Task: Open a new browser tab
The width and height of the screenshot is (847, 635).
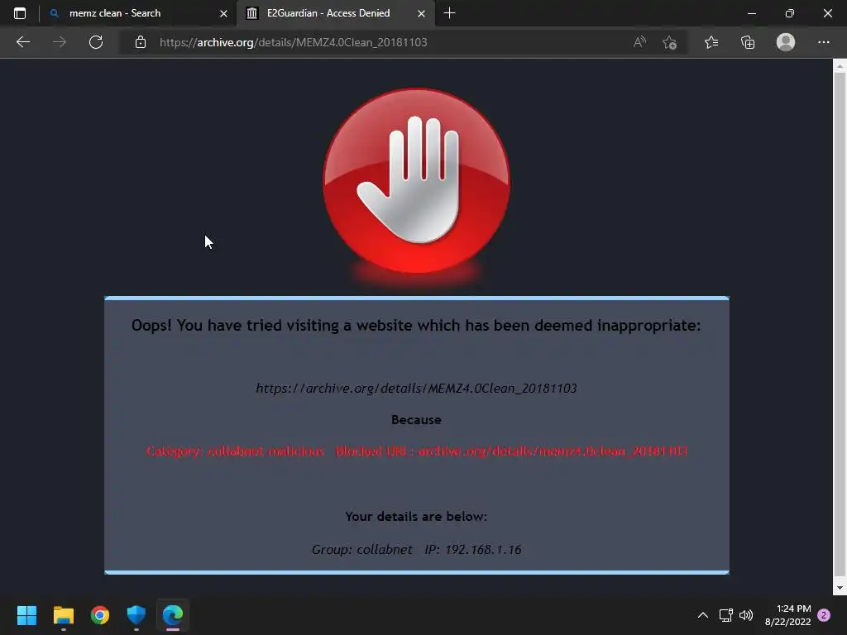Action: click(449, 13)
